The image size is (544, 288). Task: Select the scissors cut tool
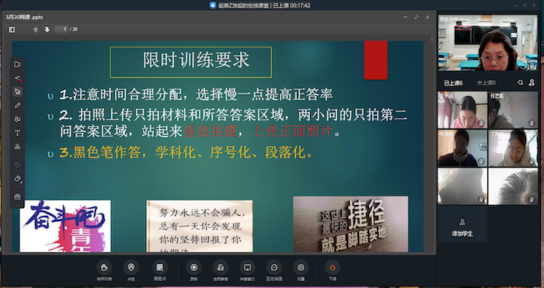17,147
